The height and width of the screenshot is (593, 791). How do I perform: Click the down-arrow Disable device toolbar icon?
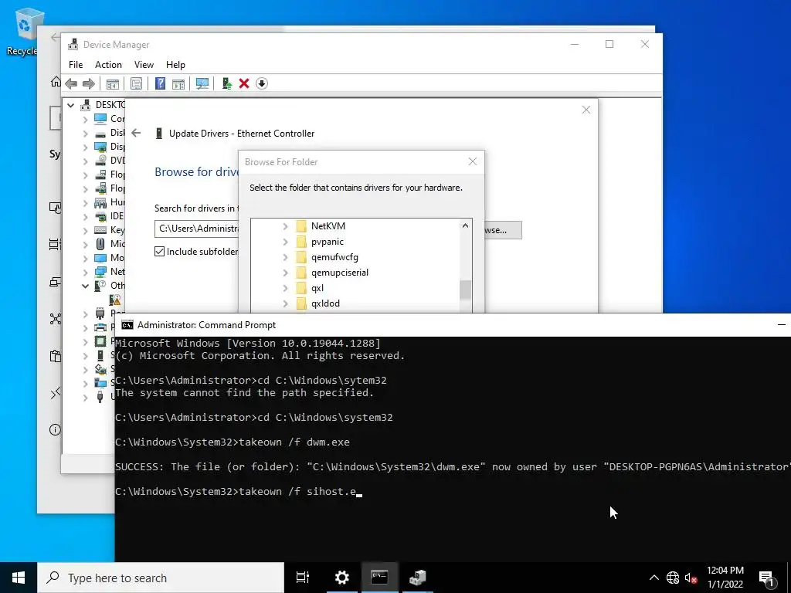262,83
